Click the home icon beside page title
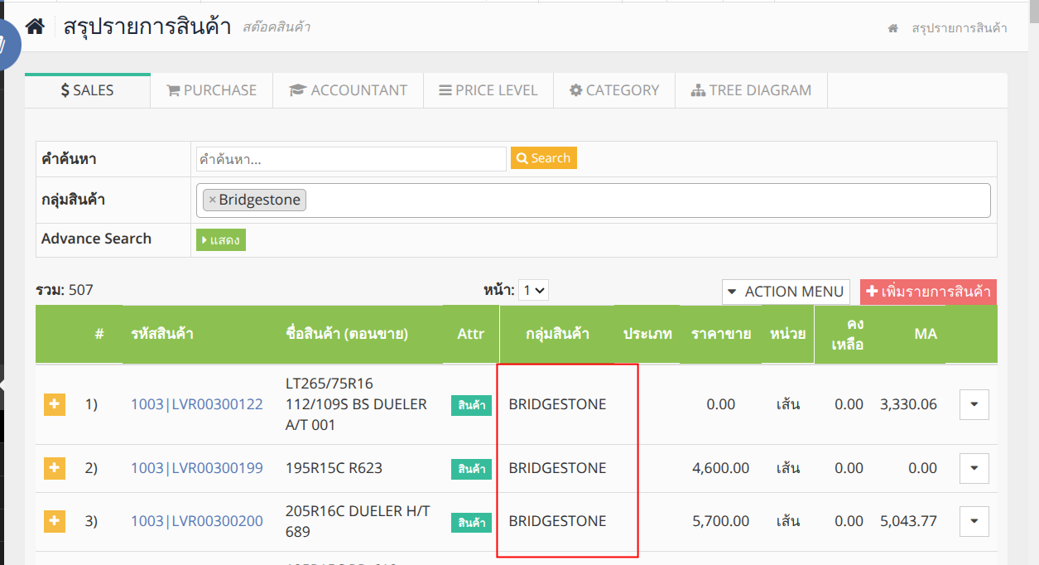 click(35, 27)
